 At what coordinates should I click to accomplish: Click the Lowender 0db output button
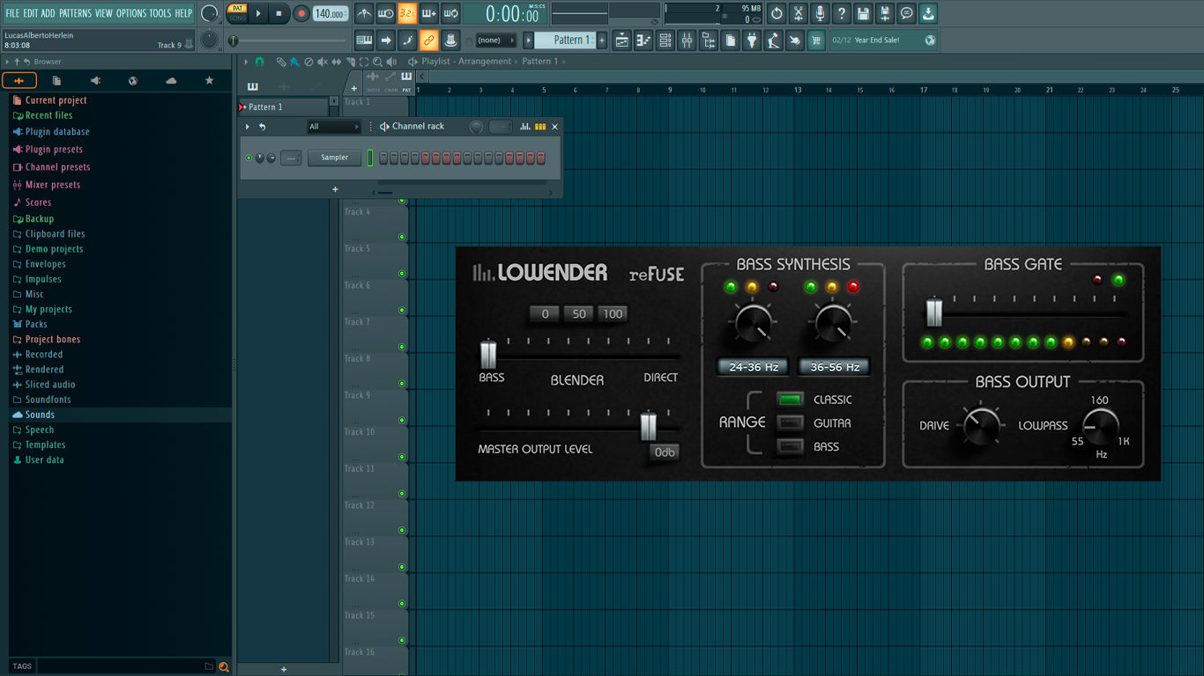[x=665, y=452]
